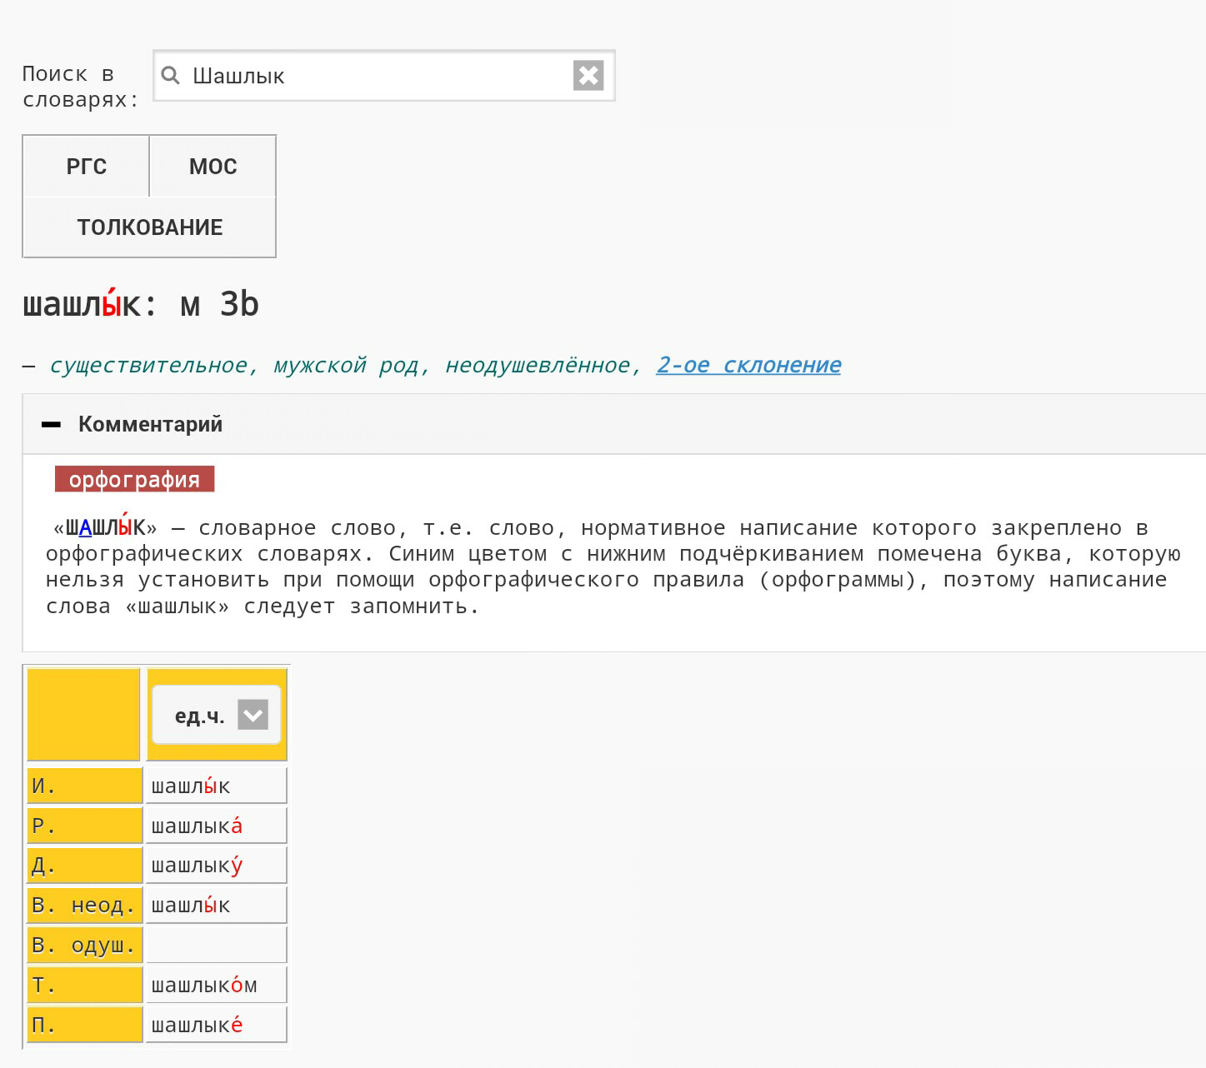Follow the 2-ое склонение link

click(x=748, y=365)
